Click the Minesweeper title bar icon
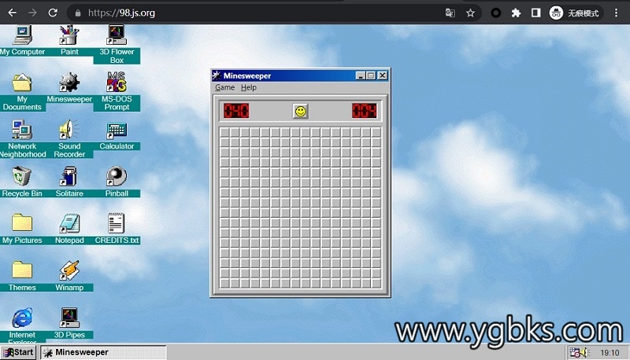This screenshot has height=360, width=630. pos(217,75)
